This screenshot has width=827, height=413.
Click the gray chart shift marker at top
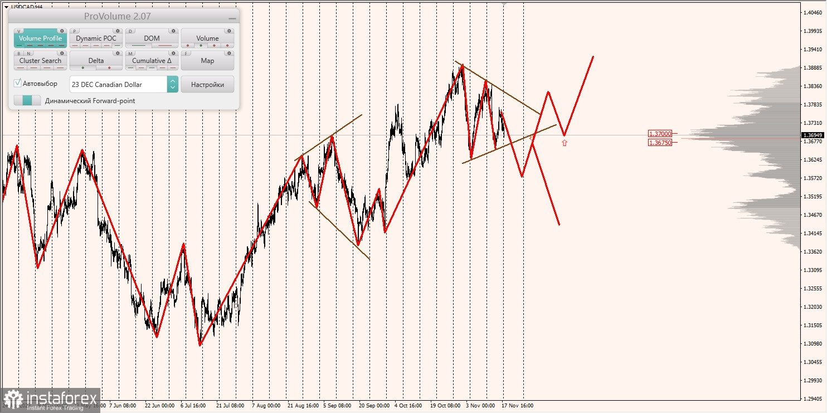coord(504,4)
